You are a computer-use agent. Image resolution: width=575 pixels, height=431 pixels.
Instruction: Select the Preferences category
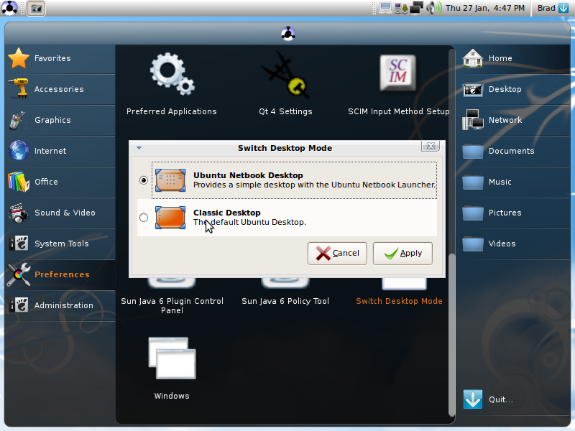click(x=60, y=274)
